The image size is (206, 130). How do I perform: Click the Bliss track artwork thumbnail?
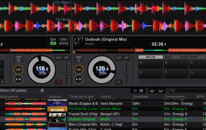(x=57, y=125)
